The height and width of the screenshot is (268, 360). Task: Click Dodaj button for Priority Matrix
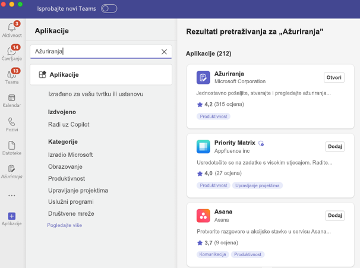pyautogui.click(x=334, y=147)
